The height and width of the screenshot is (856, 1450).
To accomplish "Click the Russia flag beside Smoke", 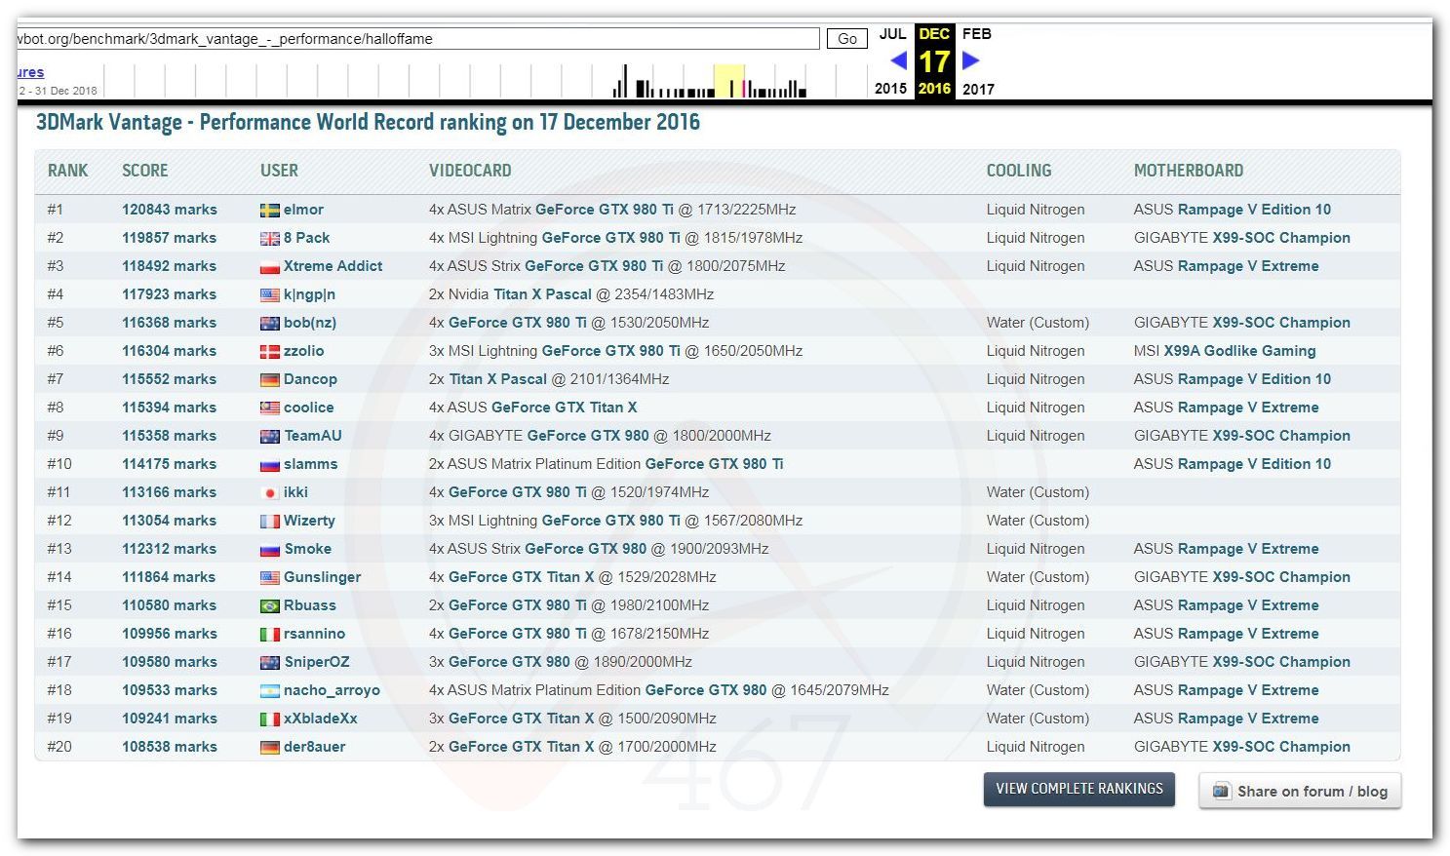I will coord(270,549).
